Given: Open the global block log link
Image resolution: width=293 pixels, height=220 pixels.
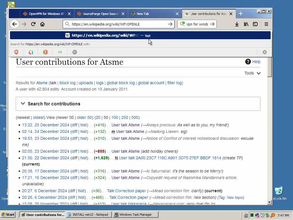Looking at the screenshot, I should [x=121, y=83].
